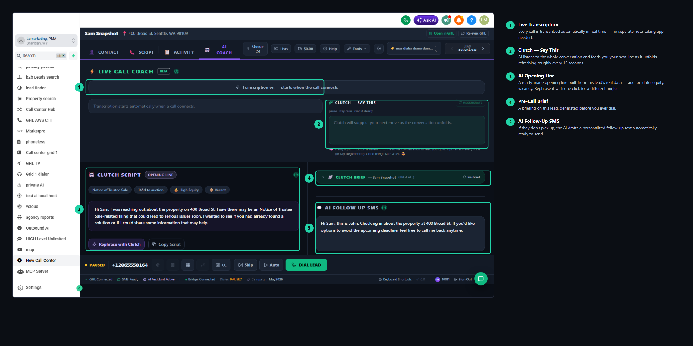Open the Lists button
Screen dimensions: 693x346
(281, 49)
